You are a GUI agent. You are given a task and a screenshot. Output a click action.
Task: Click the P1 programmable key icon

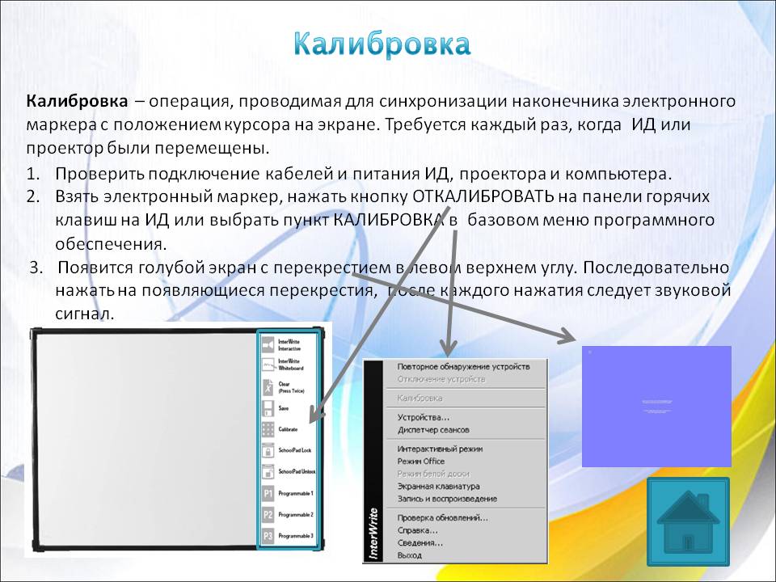pyautogui.click(x=268, y=493)
